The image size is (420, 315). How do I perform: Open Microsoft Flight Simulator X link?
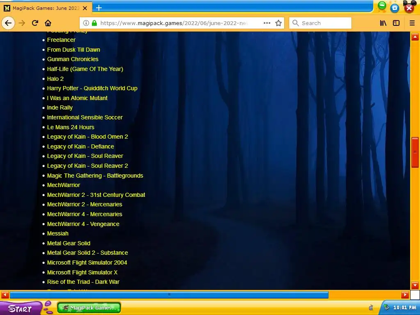point(82,272)
